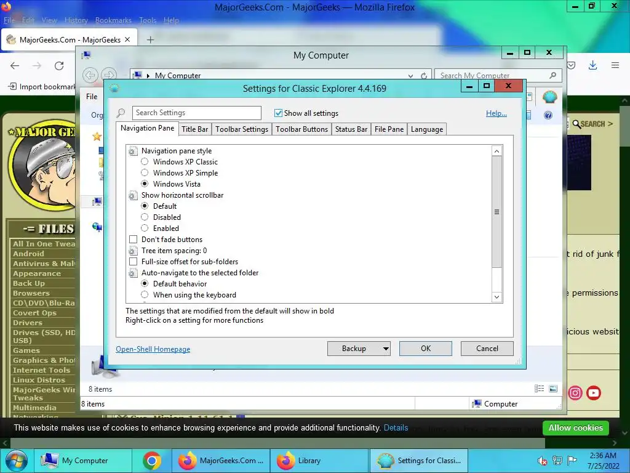Click gear icon next to Auto-navigate setting
630x473 pixels.
click(133, 273)
